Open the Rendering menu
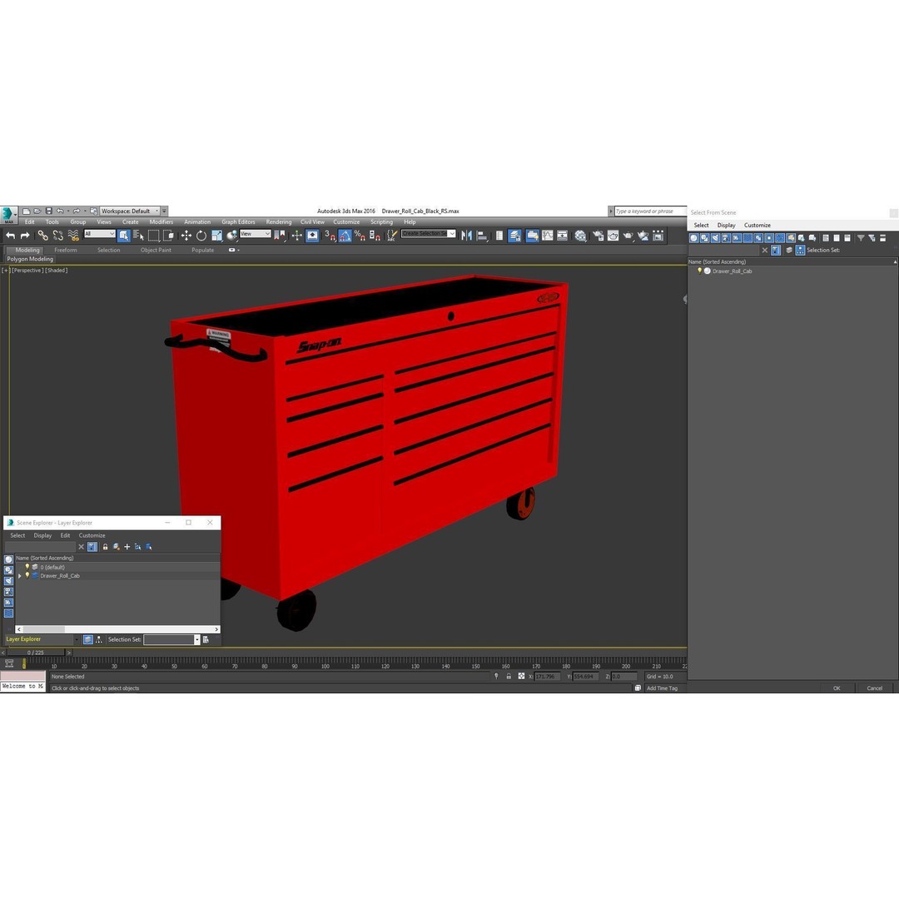 [x=279, y=222]
